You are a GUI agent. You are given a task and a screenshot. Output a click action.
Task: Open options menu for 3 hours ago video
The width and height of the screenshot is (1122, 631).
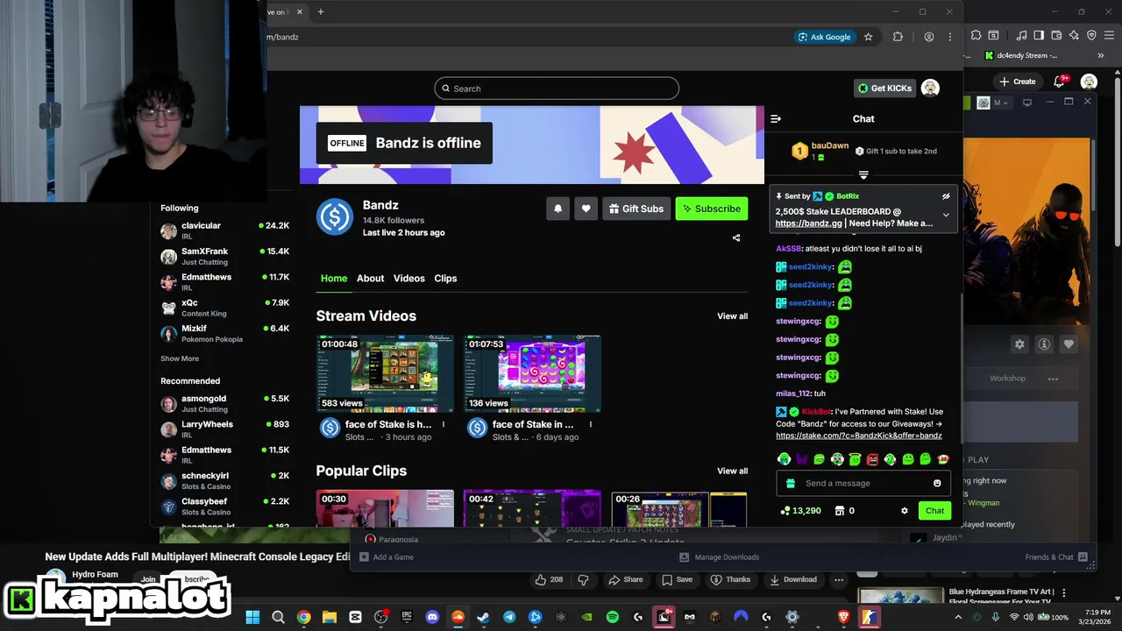pyautogui.click(x=444, y=425)
